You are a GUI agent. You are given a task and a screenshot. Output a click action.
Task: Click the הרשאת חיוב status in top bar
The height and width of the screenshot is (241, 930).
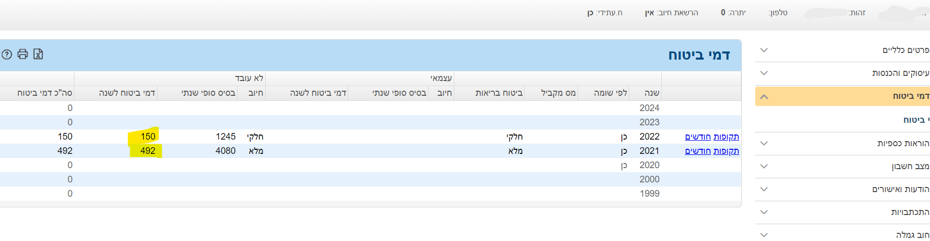(671, 13)
